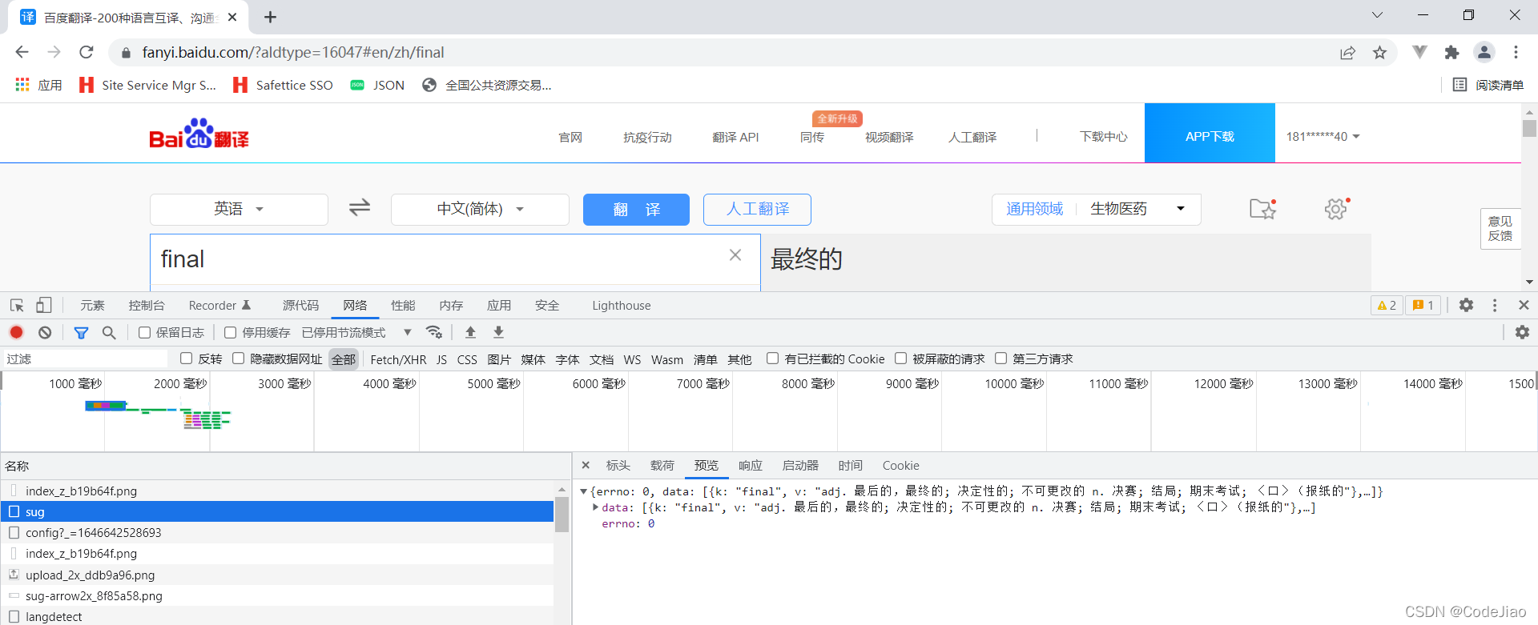Toggle the network filter funnel icon
The height and width of the screenshot is (625, 1538).
tap(81, 332)
